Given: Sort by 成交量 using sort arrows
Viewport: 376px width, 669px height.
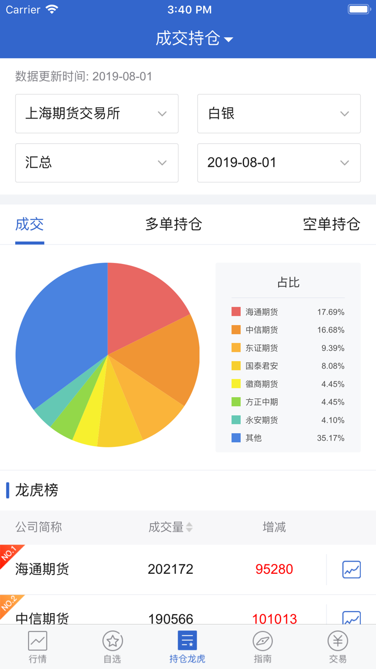Looking at the screenshot, I should pyautogui.click(x=189, y=527).
